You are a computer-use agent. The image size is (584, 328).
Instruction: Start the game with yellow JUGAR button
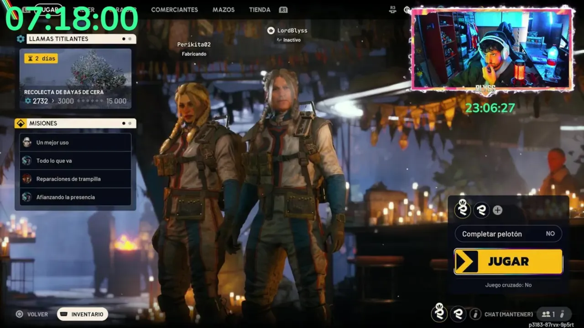(508, 261)
